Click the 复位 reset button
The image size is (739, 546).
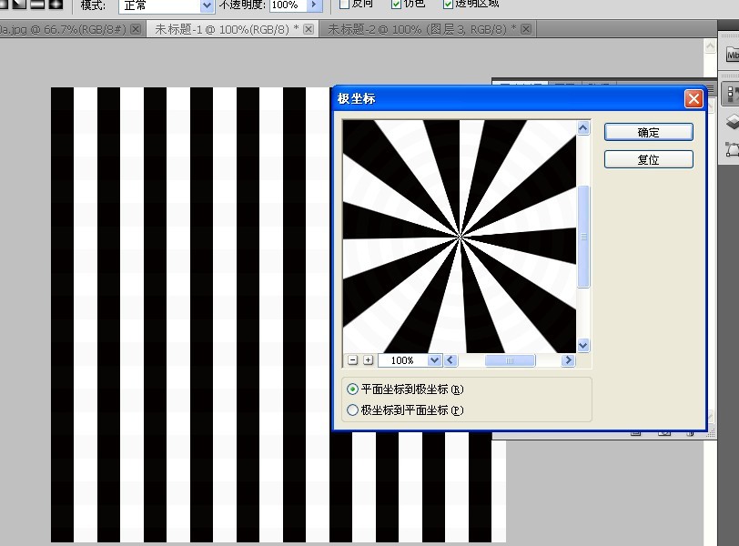click(649, 159)
